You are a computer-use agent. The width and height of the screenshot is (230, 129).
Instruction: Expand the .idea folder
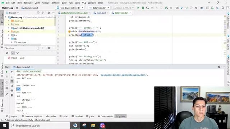coord(9,24)
